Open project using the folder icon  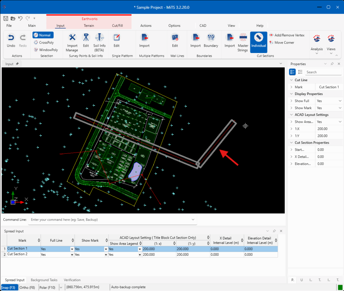(13, 18)
